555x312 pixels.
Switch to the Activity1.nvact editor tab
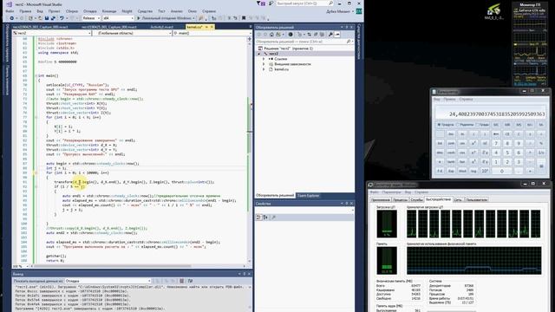162,27
